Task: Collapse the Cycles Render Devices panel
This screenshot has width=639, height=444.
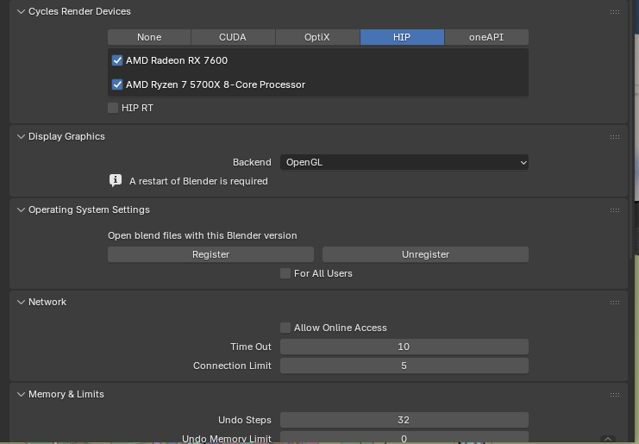Action: 21,12
